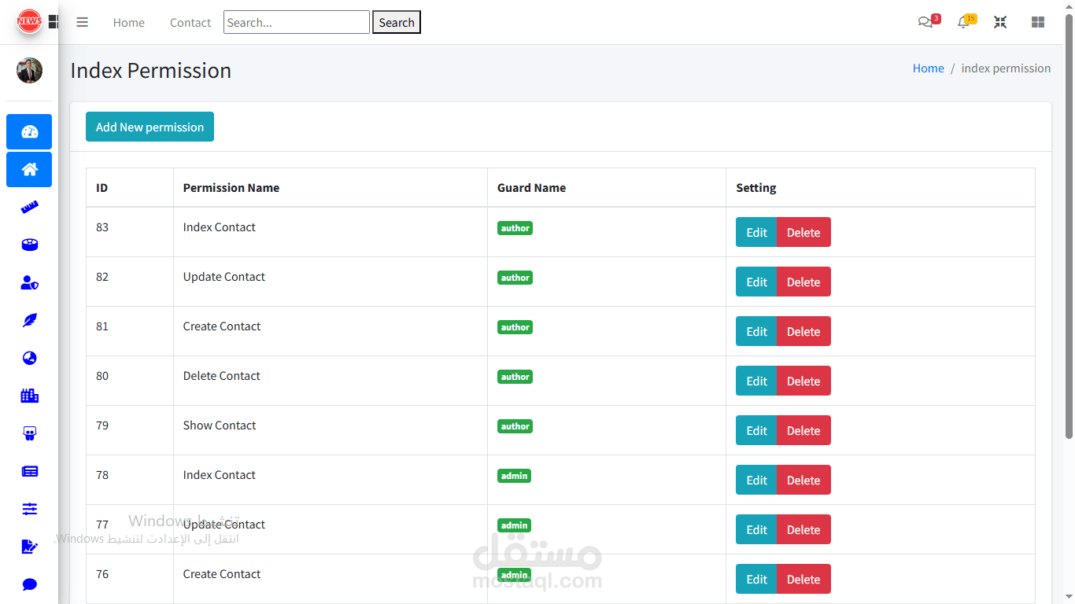Click the Search button

coord(397,22)
